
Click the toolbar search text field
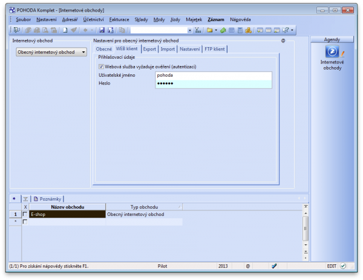pos(159,30)
